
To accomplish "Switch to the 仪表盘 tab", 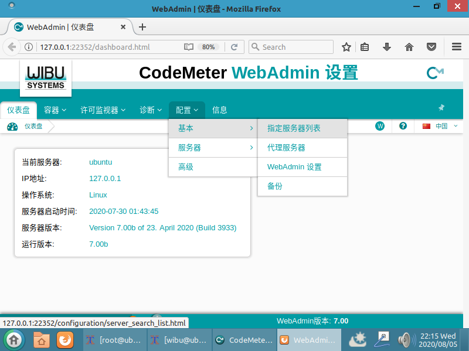I will [x=18, y=110].
